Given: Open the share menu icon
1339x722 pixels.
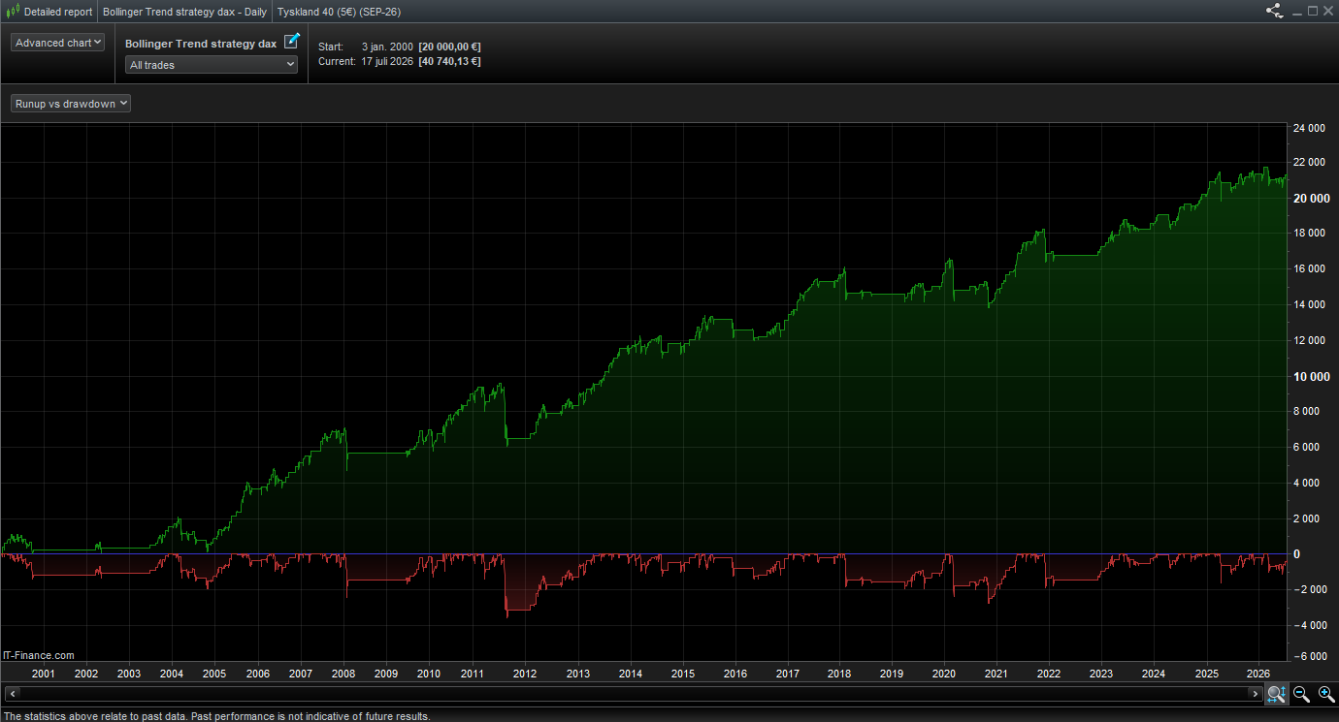Looking at the screenshot, I should point(1274,12).
